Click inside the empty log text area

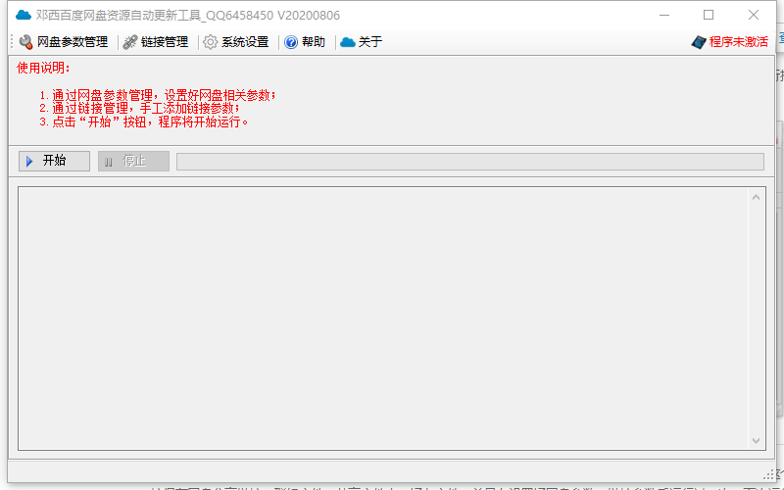[383, 318]
